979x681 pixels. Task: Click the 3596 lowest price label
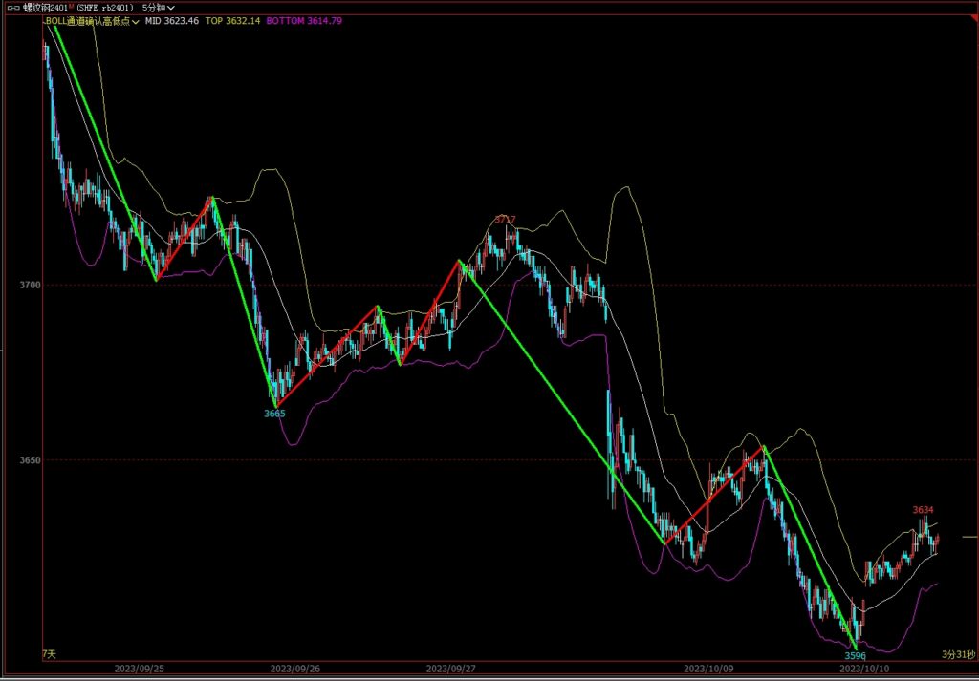[855, 656]
